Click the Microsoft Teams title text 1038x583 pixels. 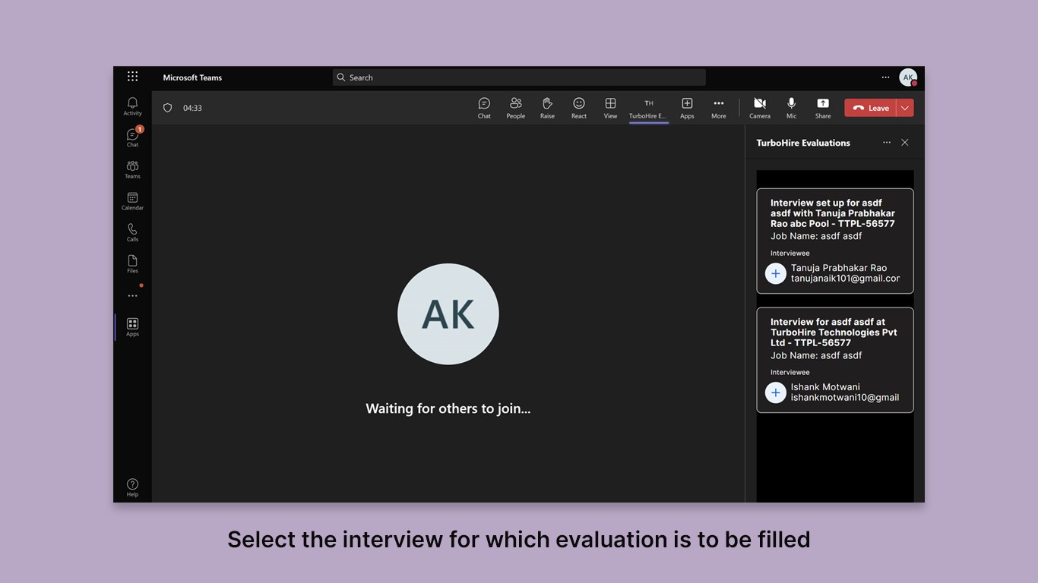click(192, 77)
